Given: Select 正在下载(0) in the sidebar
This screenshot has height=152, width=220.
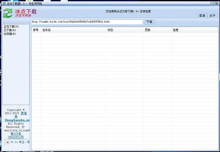Looking at the screenshot, I should pos(11,27).
